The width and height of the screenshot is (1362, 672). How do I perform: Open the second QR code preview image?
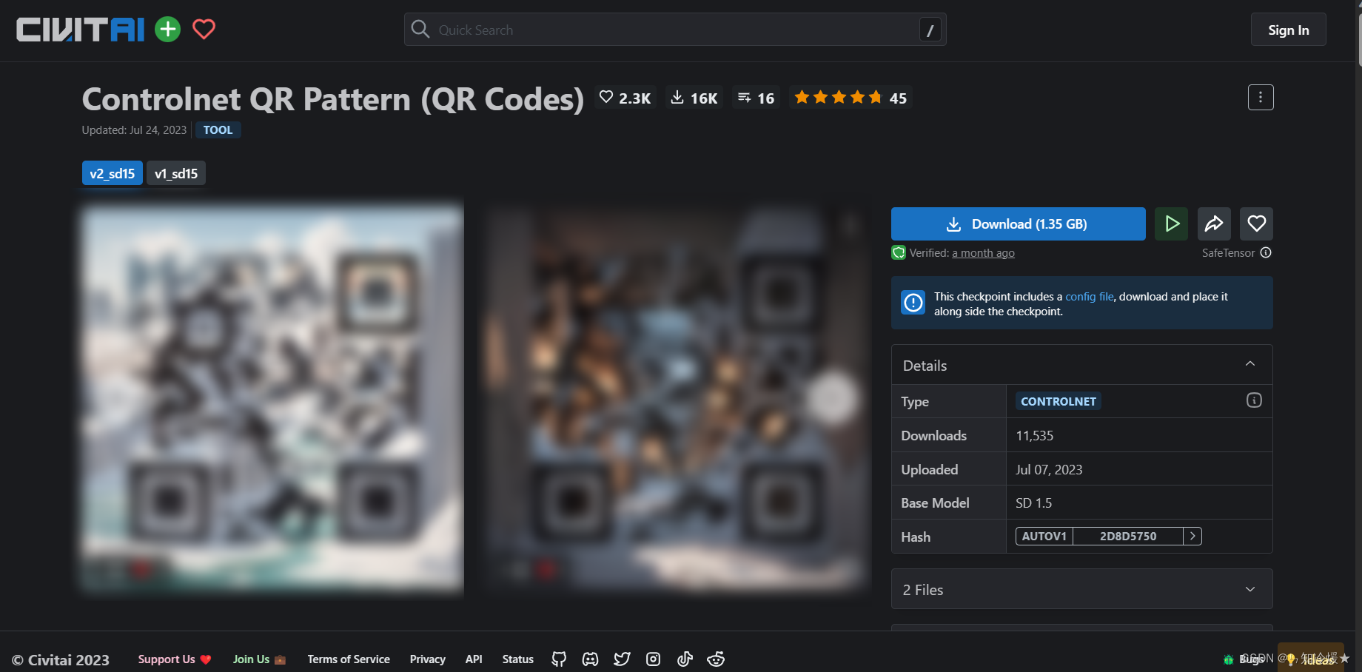point(677,398)
